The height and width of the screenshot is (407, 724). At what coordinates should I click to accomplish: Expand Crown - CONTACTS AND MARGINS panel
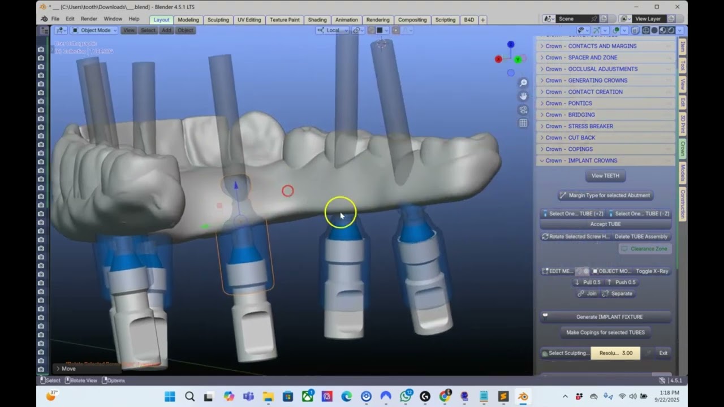[605, 46]
